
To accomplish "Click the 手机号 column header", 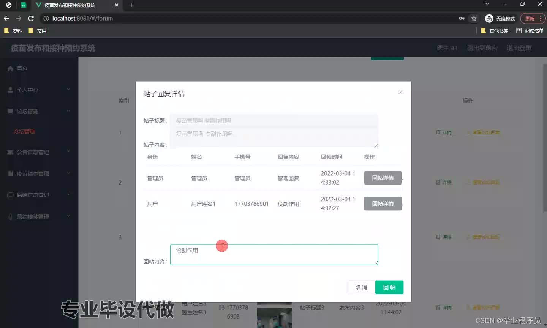I will 242,157.
